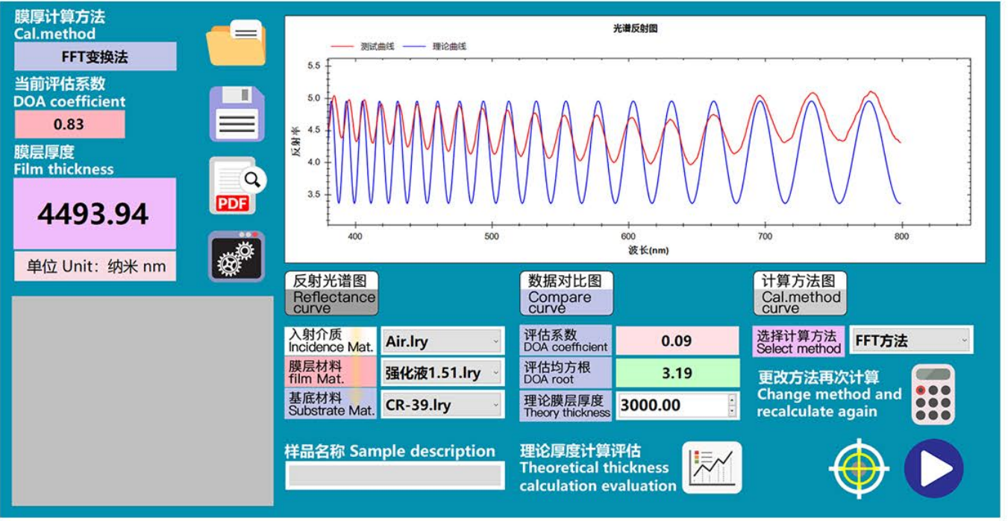Click the 理论膜层厚度 Theory thickness label
1008x521 pixels.
pyautogui.click(x=566, y=405)
